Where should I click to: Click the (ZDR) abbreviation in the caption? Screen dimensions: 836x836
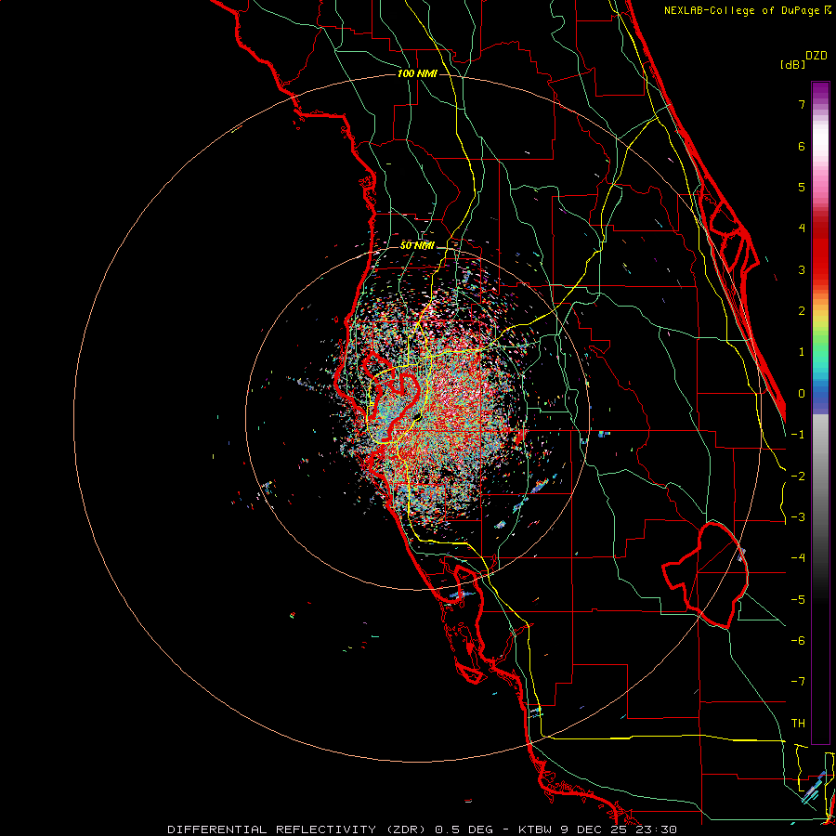click(404, 829)
